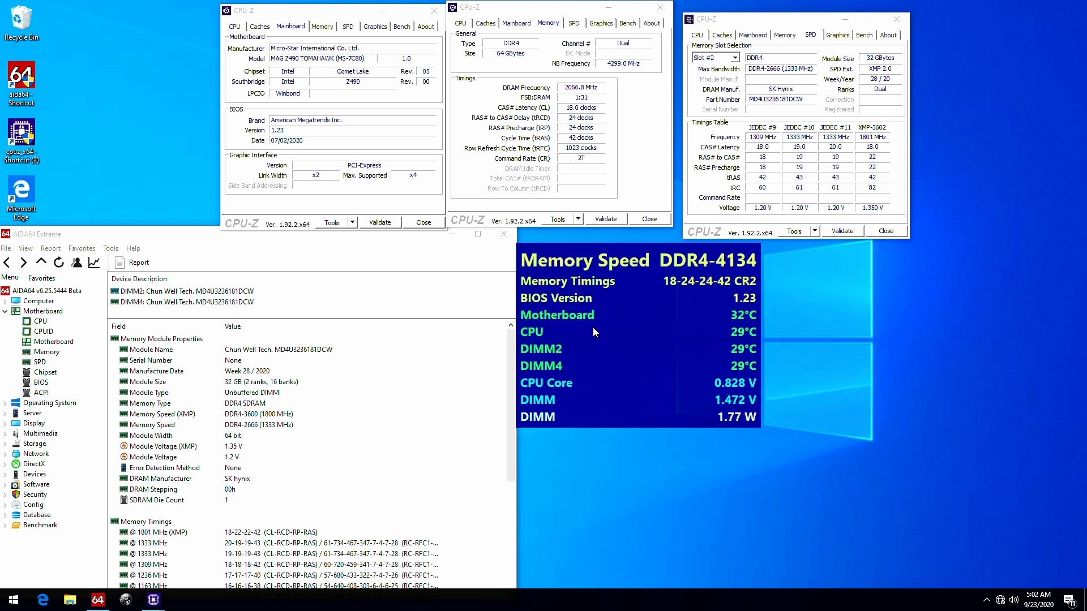The height and width of the screenshot is (611, 1087).
Task: Select CPU item in AIDA64 tree
Action: [40, 321]
